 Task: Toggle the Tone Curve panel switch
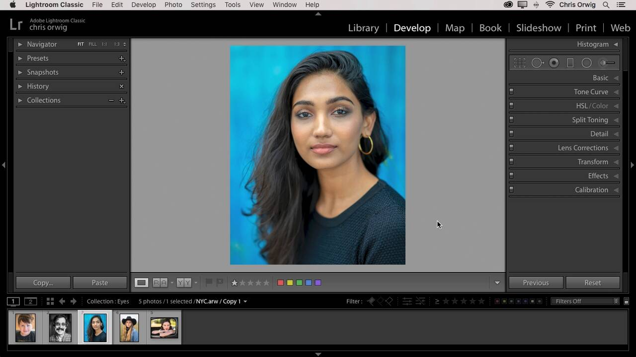click(x=511, y=92)
